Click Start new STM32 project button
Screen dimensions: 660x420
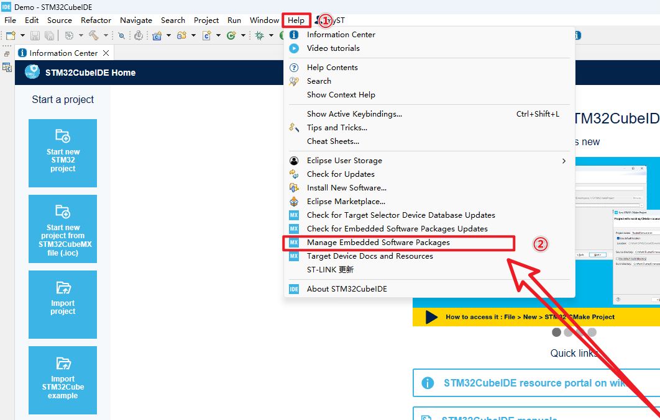[x=63, y=153]
